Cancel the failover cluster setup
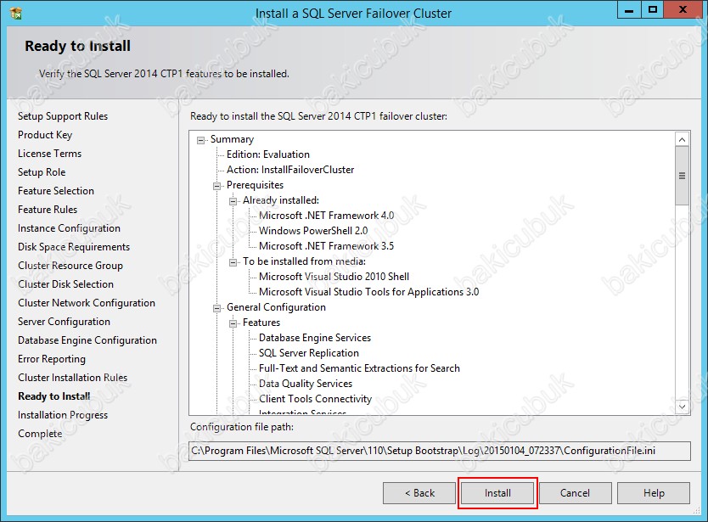 (576, 493)
